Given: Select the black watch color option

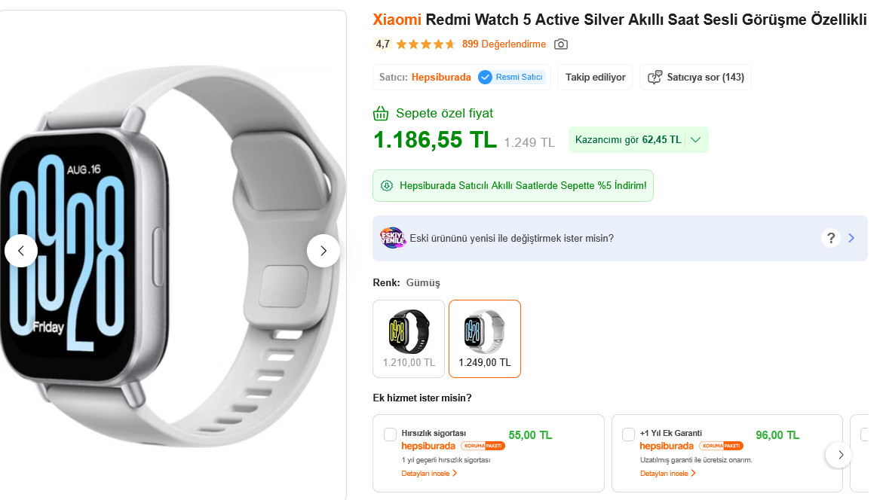Looking at the screenshot, I should [x=409, y=338].
